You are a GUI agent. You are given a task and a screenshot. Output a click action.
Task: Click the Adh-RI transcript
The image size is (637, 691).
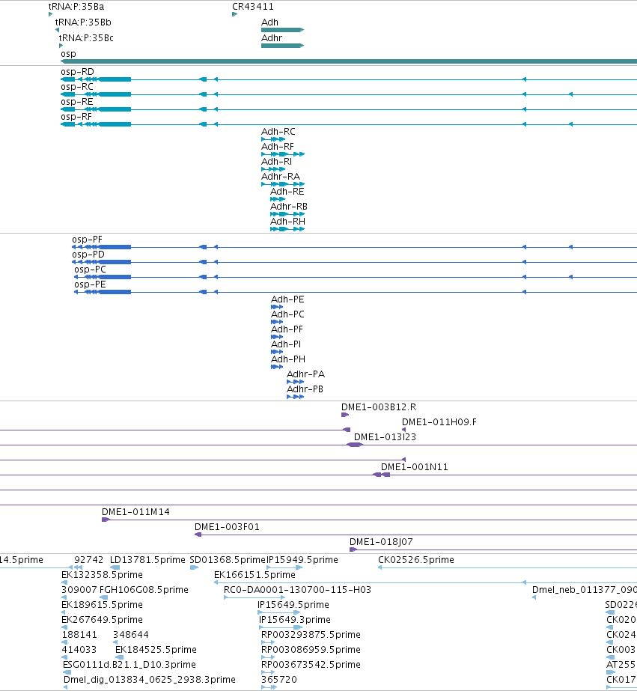click(x=273, y=169)
